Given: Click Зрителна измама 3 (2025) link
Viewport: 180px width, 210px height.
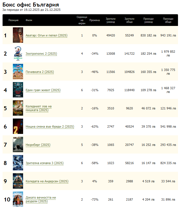Looking at the screenshot, I should [44, 163].
